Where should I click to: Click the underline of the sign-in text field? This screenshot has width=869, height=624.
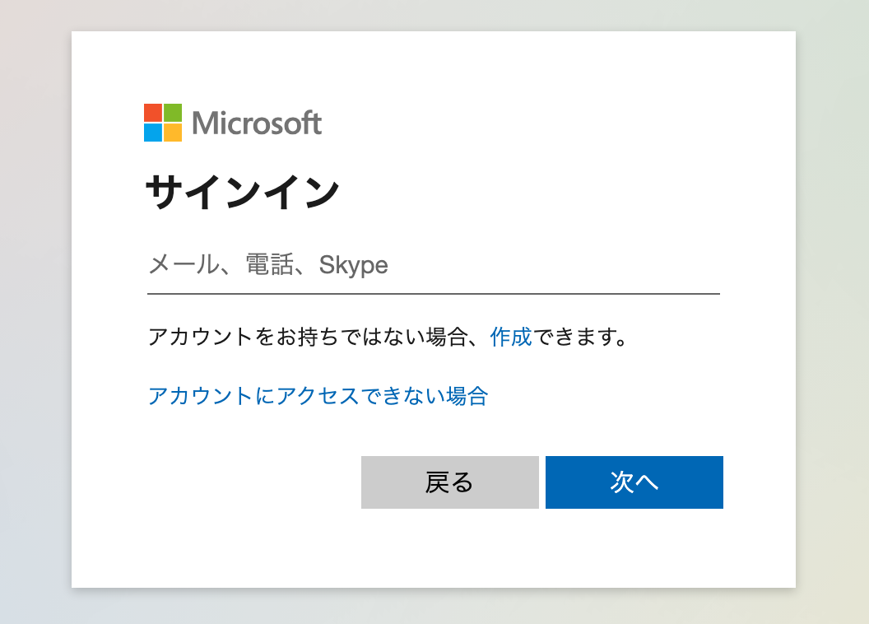434,294
